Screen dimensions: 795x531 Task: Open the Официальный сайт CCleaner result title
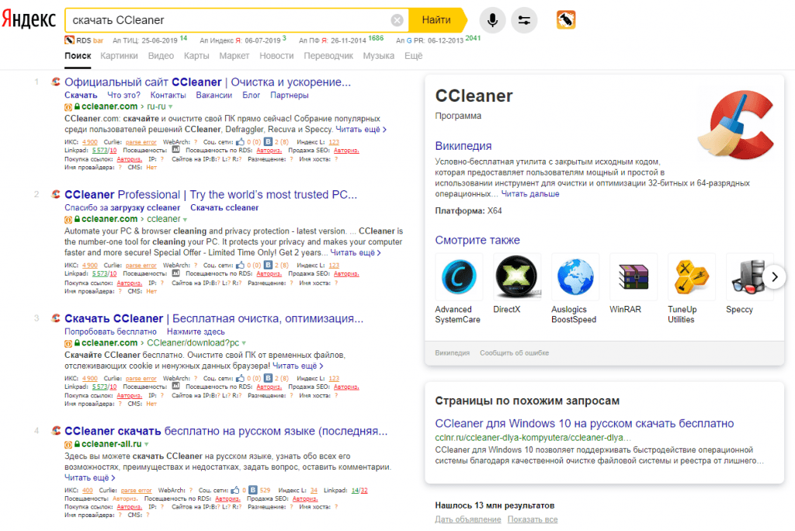pyautogui.click(x=207, y=82)
